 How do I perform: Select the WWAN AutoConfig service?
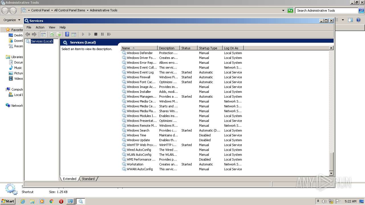coord(140,169)
